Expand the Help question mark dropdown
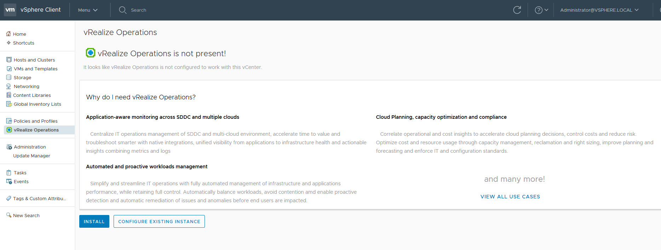 pos(541,10)
